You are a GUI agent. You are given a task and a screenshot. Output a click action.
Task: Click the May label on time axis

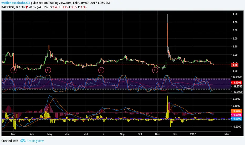pyautogui.click(x=50, y=134)
